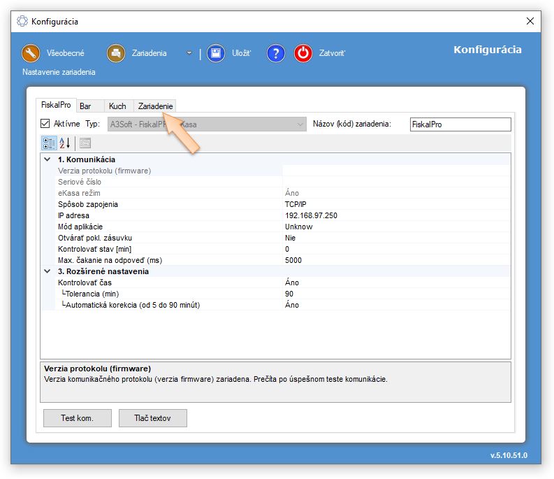
Task: Click the Tlač textov button
Action: coord(152,418)
